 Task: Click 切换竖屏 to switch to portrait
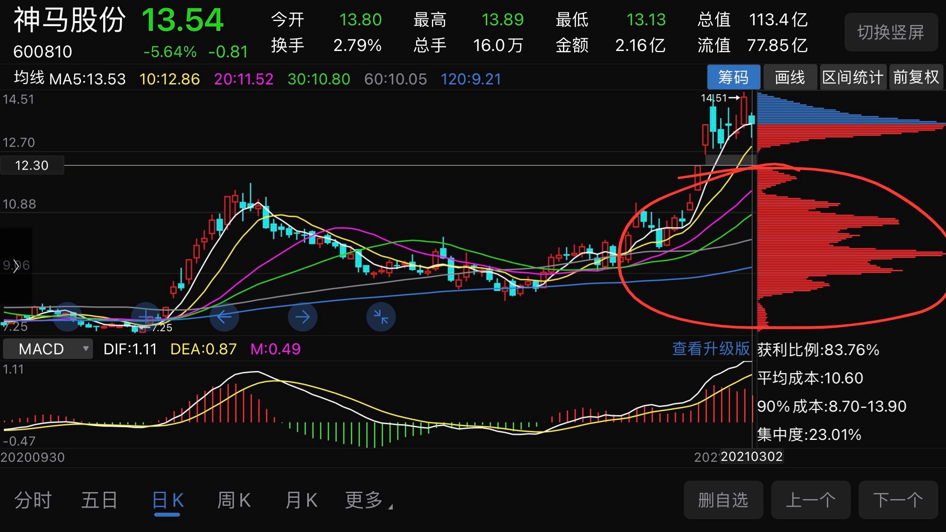[891, 32]
